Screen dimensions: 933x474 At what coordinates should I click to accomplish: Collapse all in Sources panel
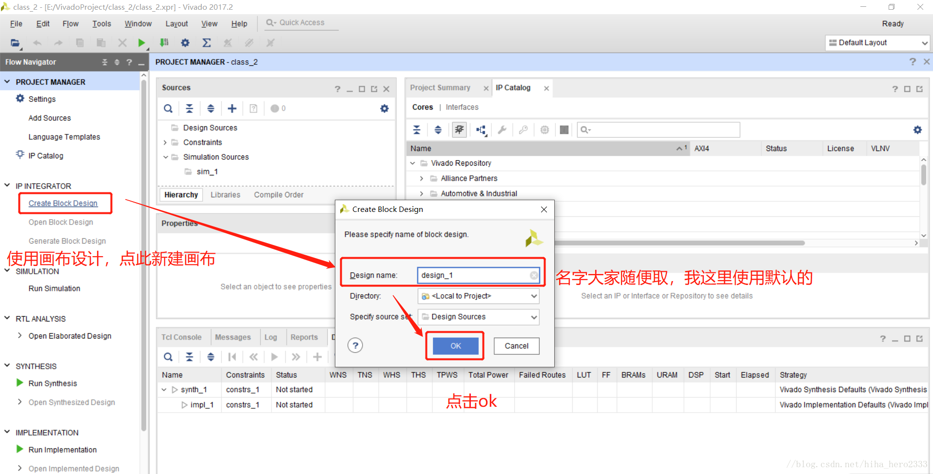tap(190, 109)
